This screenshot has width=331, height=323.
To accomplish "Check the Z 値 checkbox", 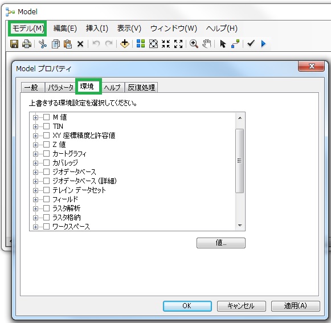I will pyautogui.click(x=47, y=144).
